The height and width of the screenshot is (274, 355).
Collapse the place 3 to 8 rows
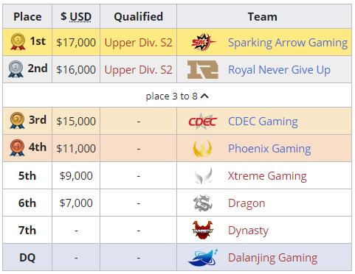click(x=177, y=96)
